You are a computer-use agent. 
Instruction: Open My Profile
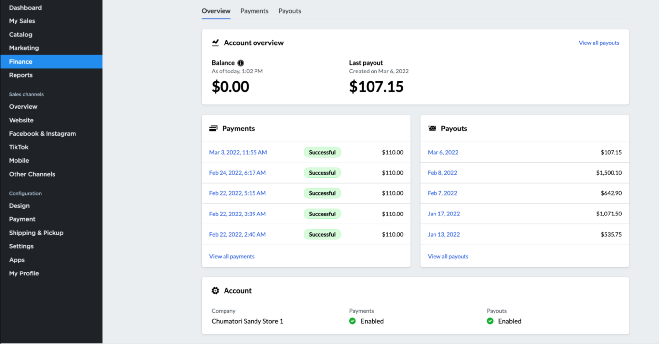(24, 273)
